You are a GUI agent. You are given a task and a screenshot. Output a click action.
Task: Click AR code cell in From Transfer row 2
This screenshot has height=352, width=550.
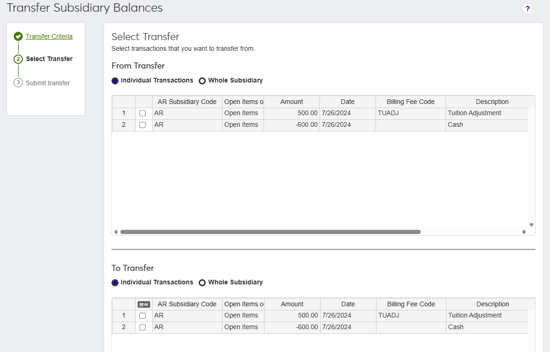[x=187, y=125]
